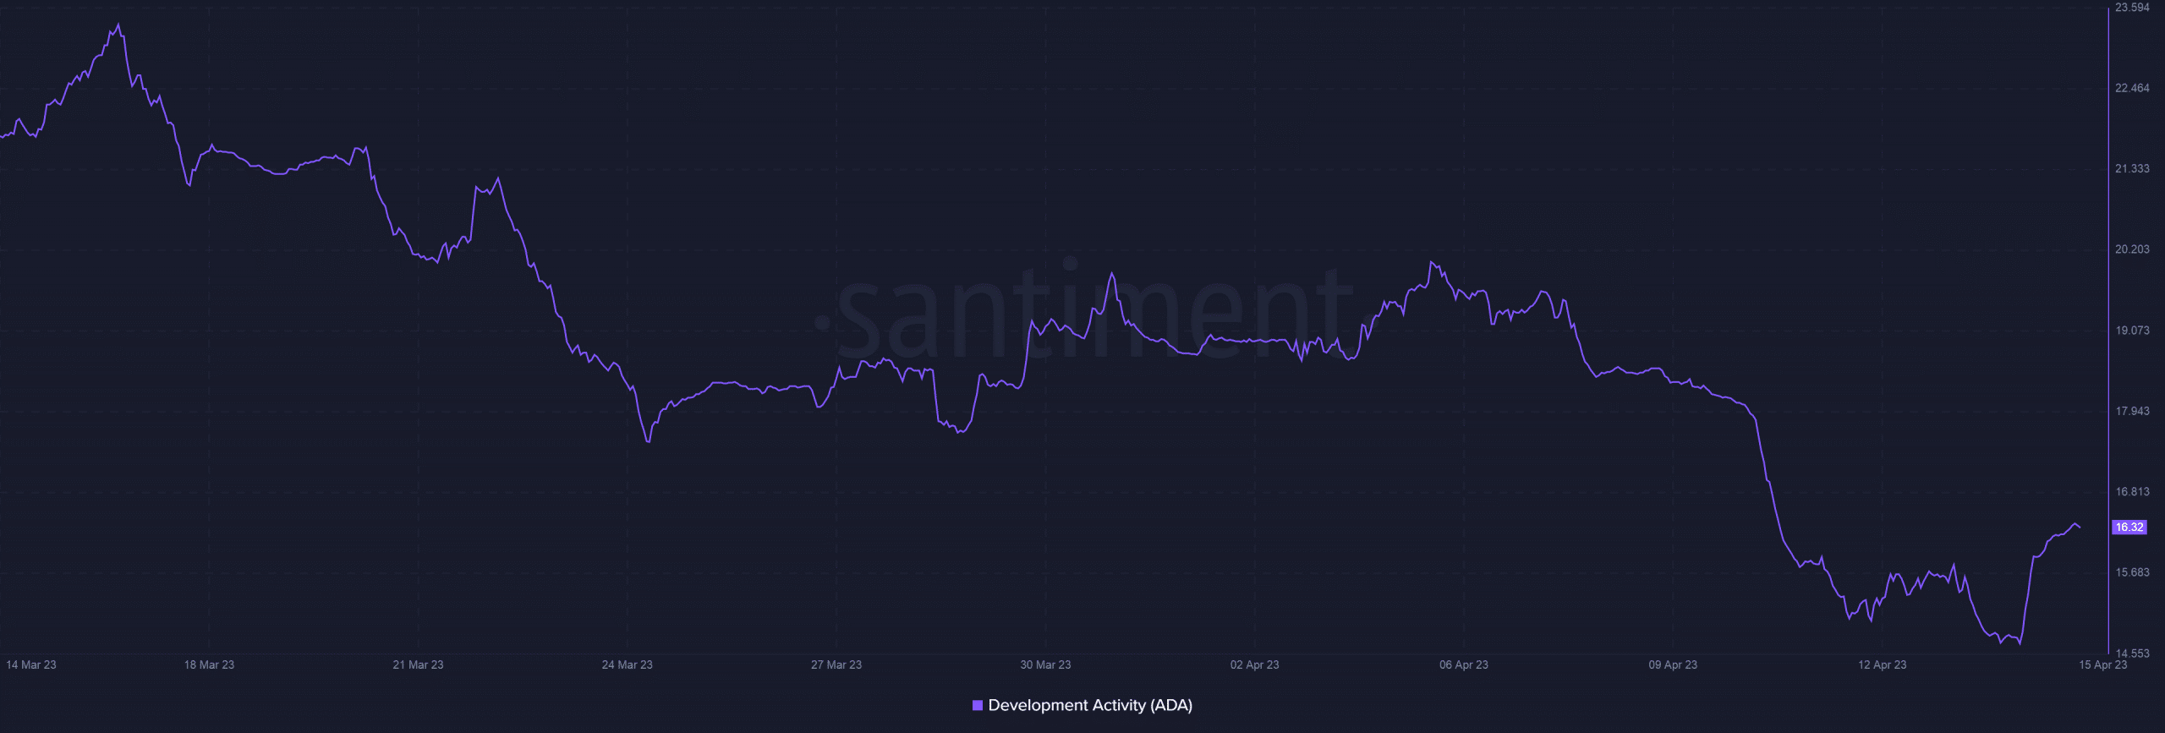Image resolution: width=2165 pixels, height=733 pixels.
Task: Click the 24 Mar 23 axis label
Action: tap(627, 665)
